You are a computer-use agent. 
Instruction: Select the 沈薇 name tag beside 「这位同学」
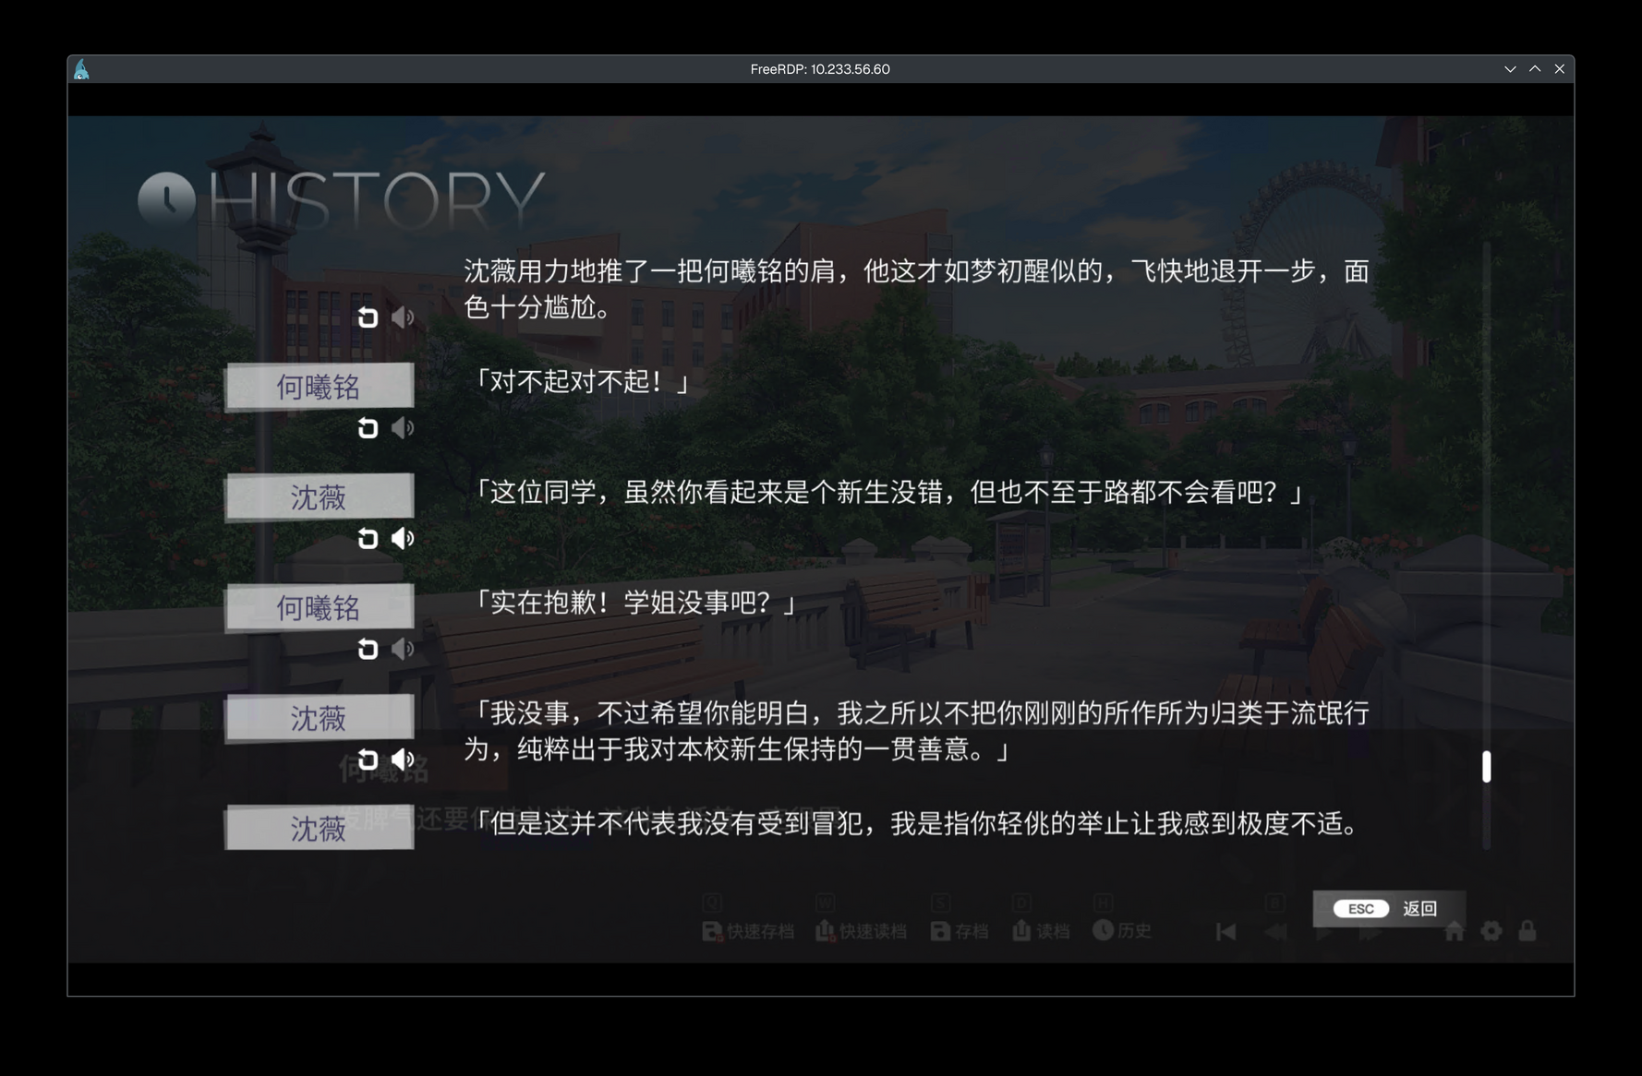(x=319, y=497)
